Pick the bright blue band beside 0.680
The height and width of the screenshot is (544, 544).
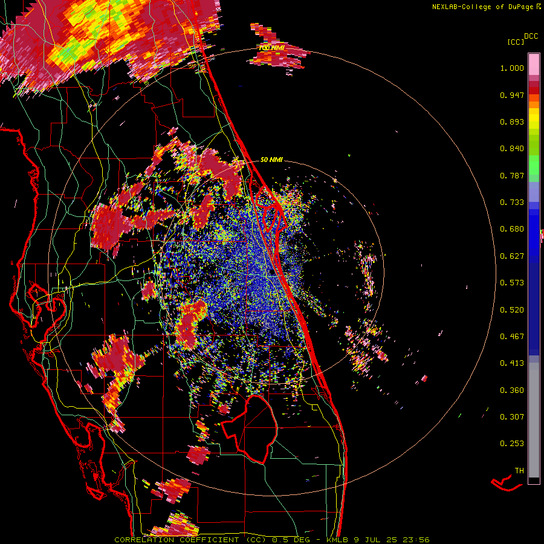(534, 233)
